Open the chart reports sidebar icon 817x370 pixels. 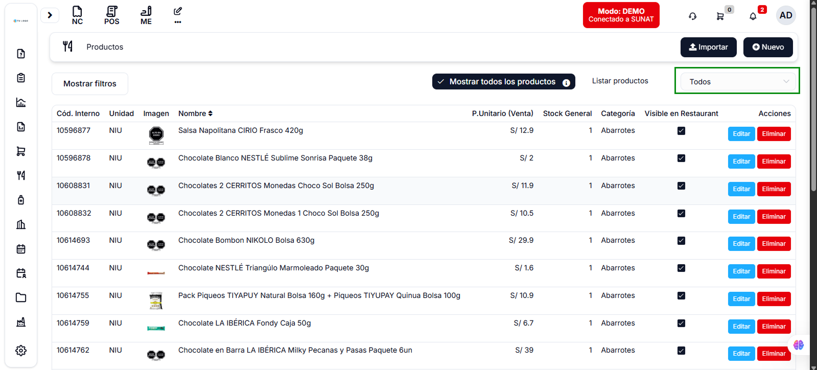pyautogui.click(x=21, y=102)
